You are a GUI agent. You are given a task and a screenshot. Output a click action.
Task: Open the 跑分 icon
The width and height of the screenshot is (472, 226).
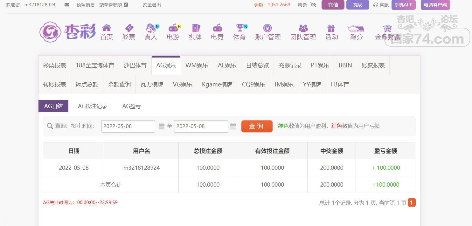click(x=356, y=28)
